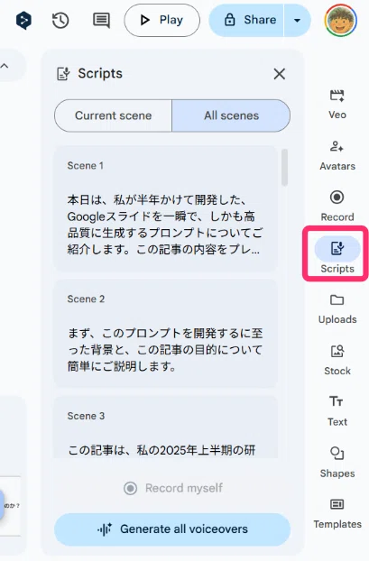Expand the Share options dropdown arrow
The width and height of the screenshot is (369, 561).
point(297,21)
